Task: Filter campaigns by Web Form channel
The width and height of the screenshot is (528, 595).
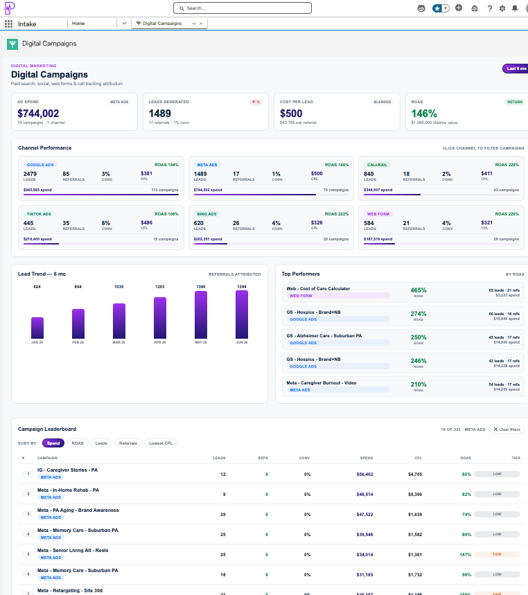Action: pos(441,227)
